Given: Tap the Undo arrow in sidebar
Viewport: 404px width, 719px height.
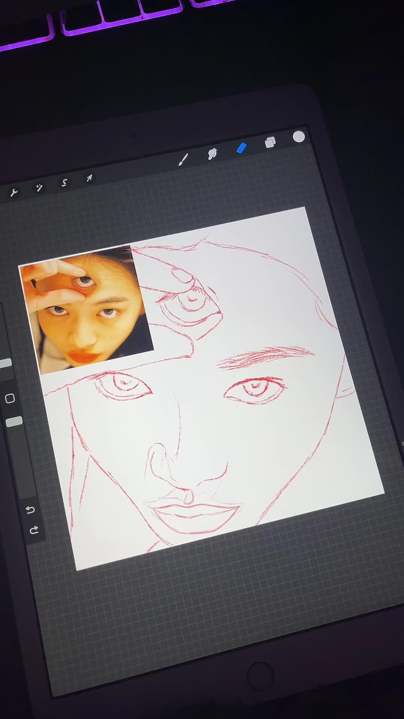Looking at the screenshot, I should 30,510.
